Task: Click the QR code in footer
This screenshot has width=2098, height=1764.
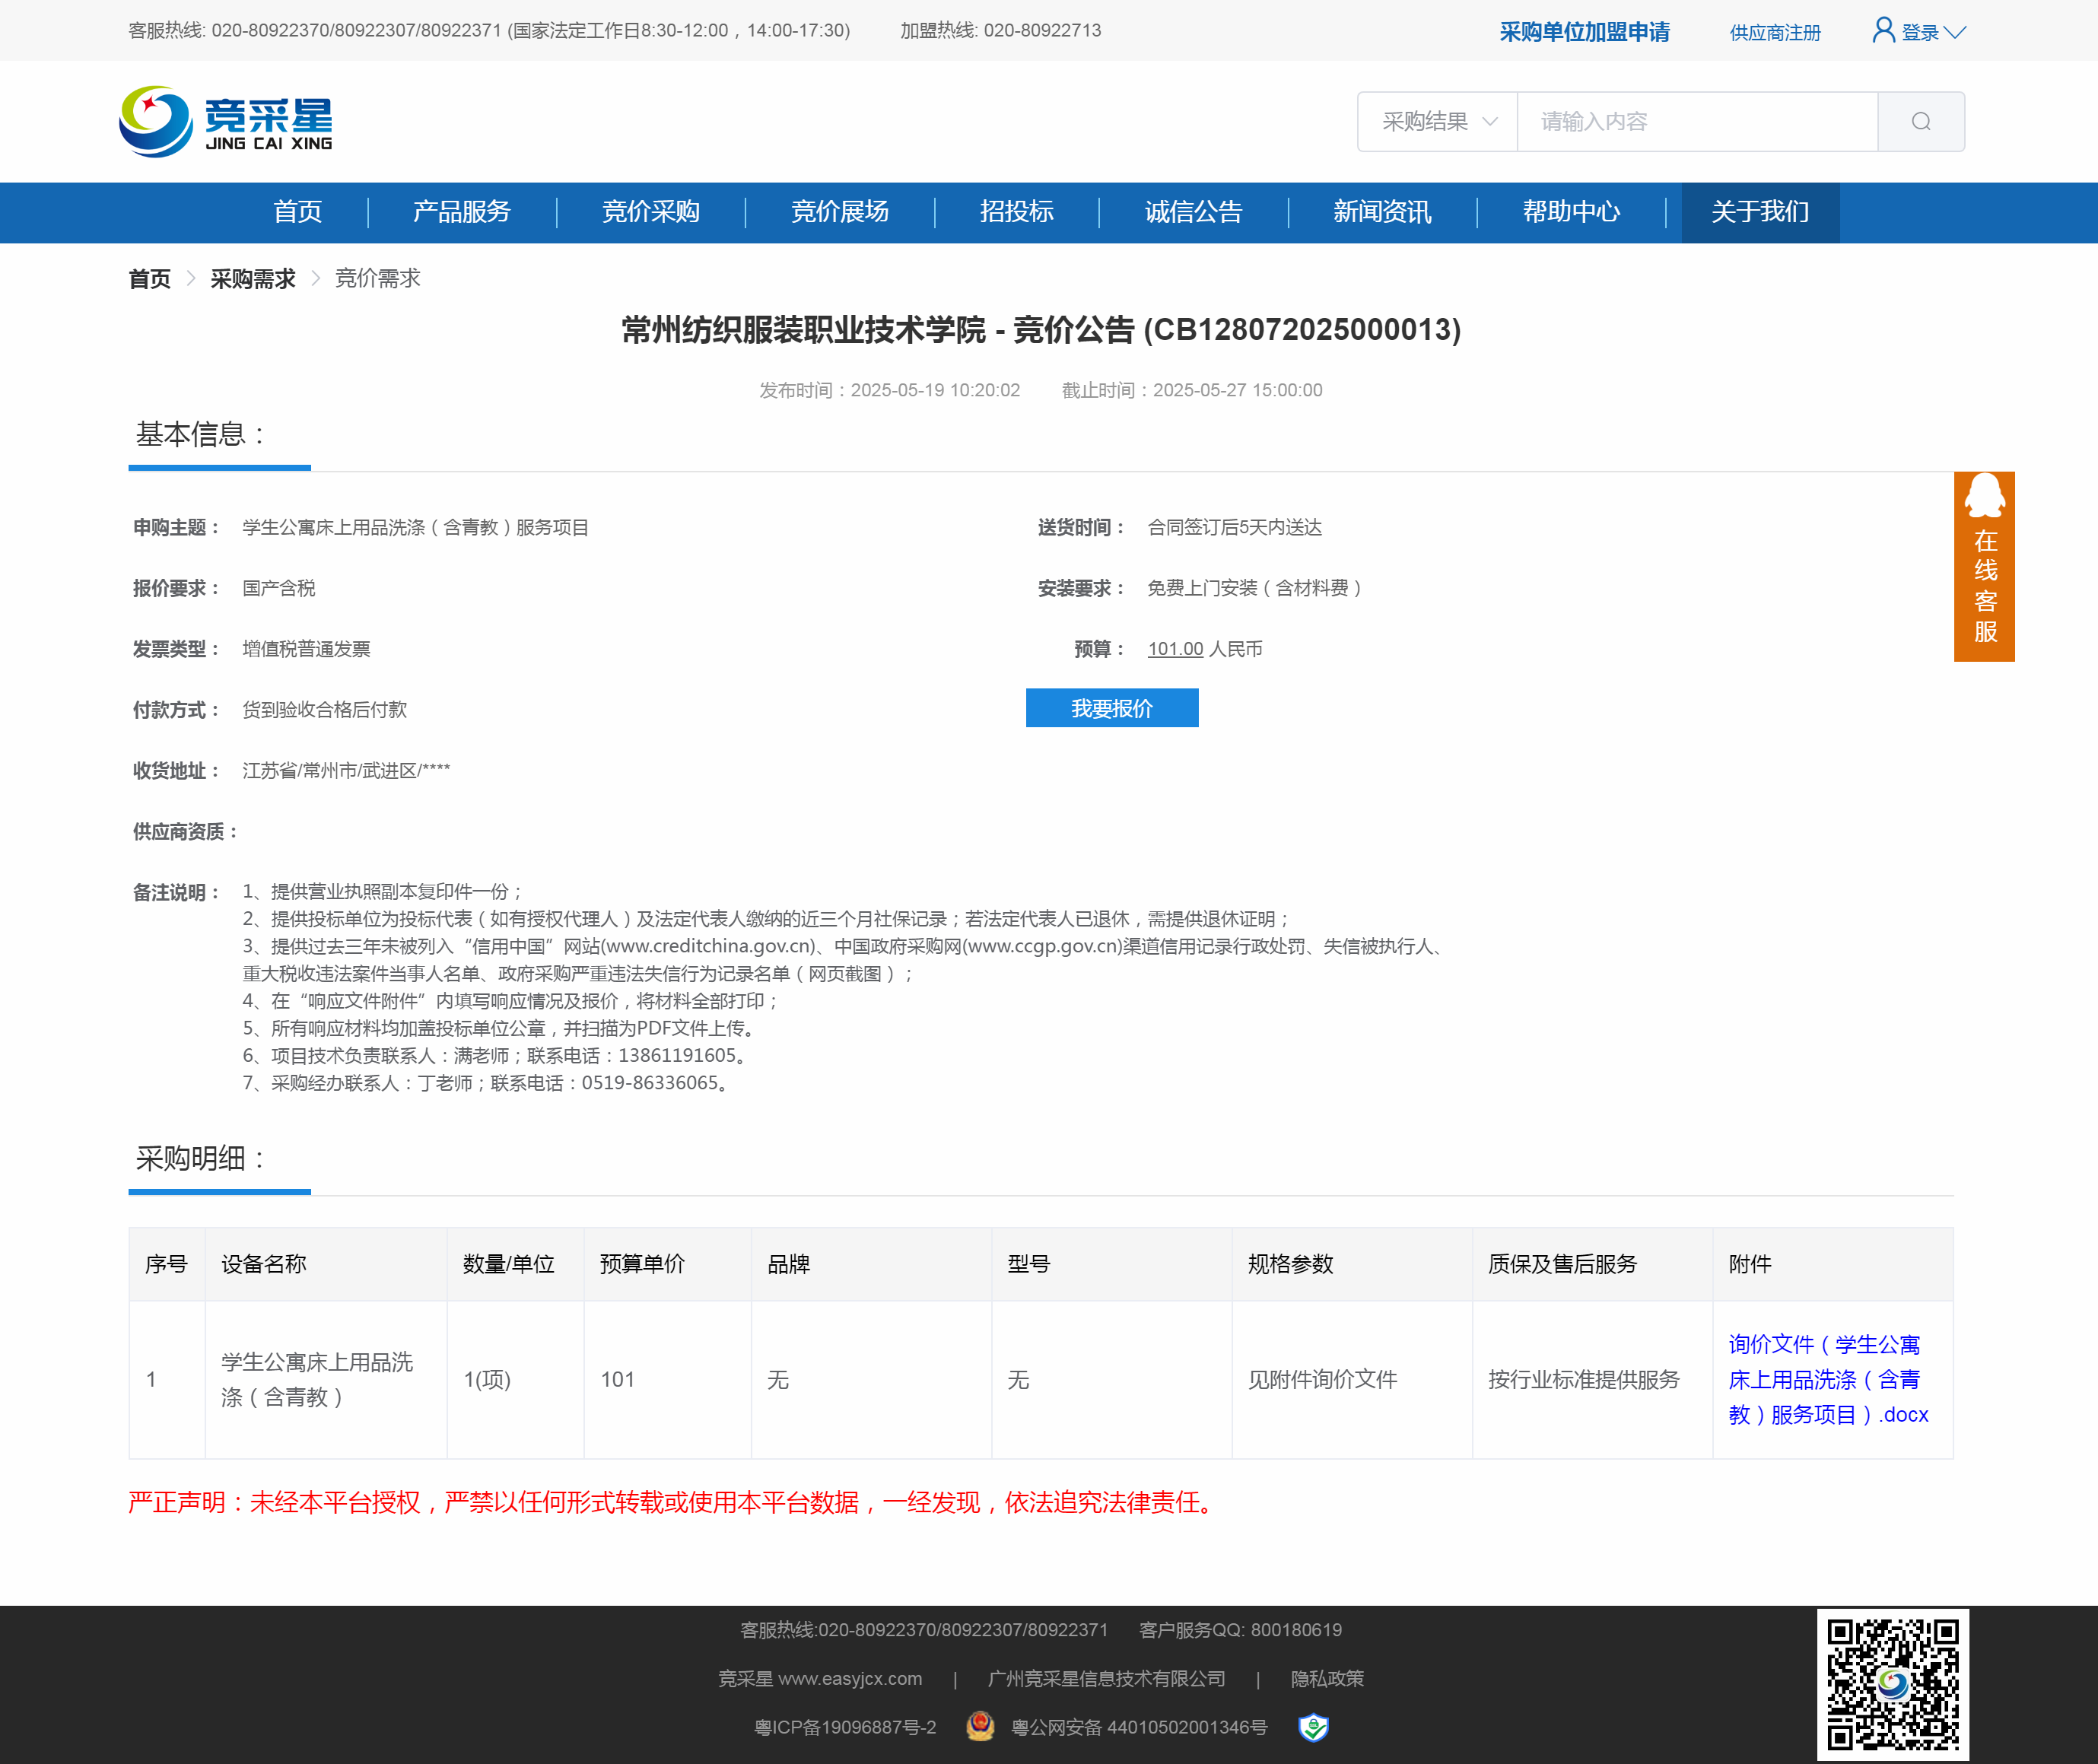Action: [x=1892, y=1685]
